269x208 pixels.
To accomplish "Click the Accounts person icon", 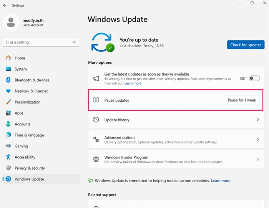I will click(x=8, y=124).
